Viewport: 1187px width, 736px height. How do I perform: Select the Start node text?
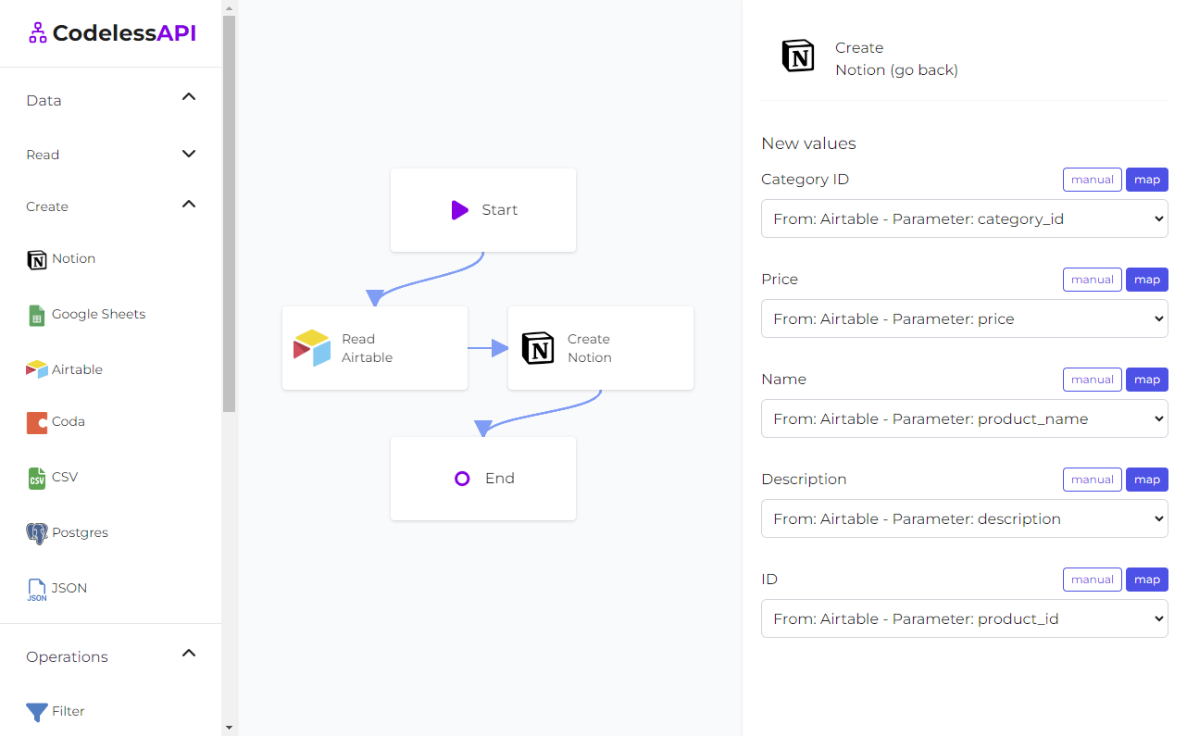coord(500,210)
